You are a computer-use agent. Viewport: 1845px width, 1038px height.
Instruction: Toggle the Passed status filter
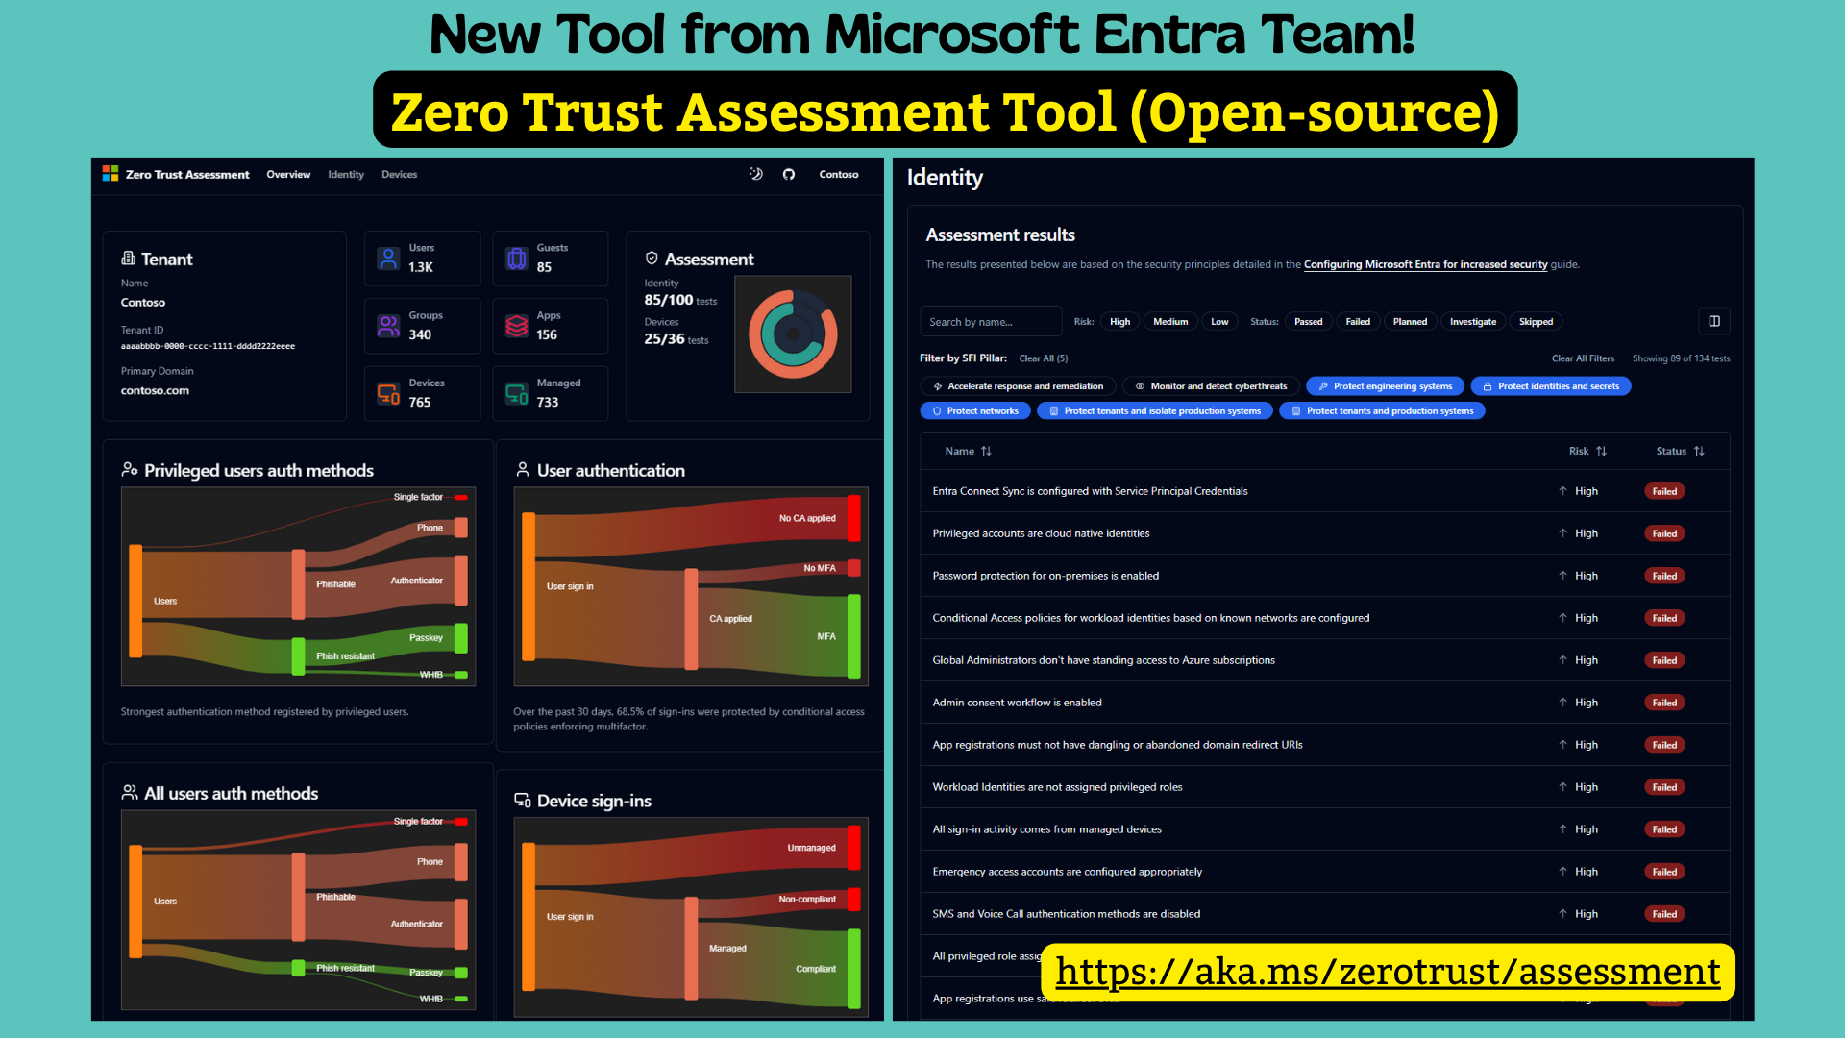(1308, 322)
